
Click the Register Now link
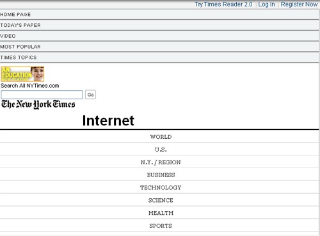point(299,4)
